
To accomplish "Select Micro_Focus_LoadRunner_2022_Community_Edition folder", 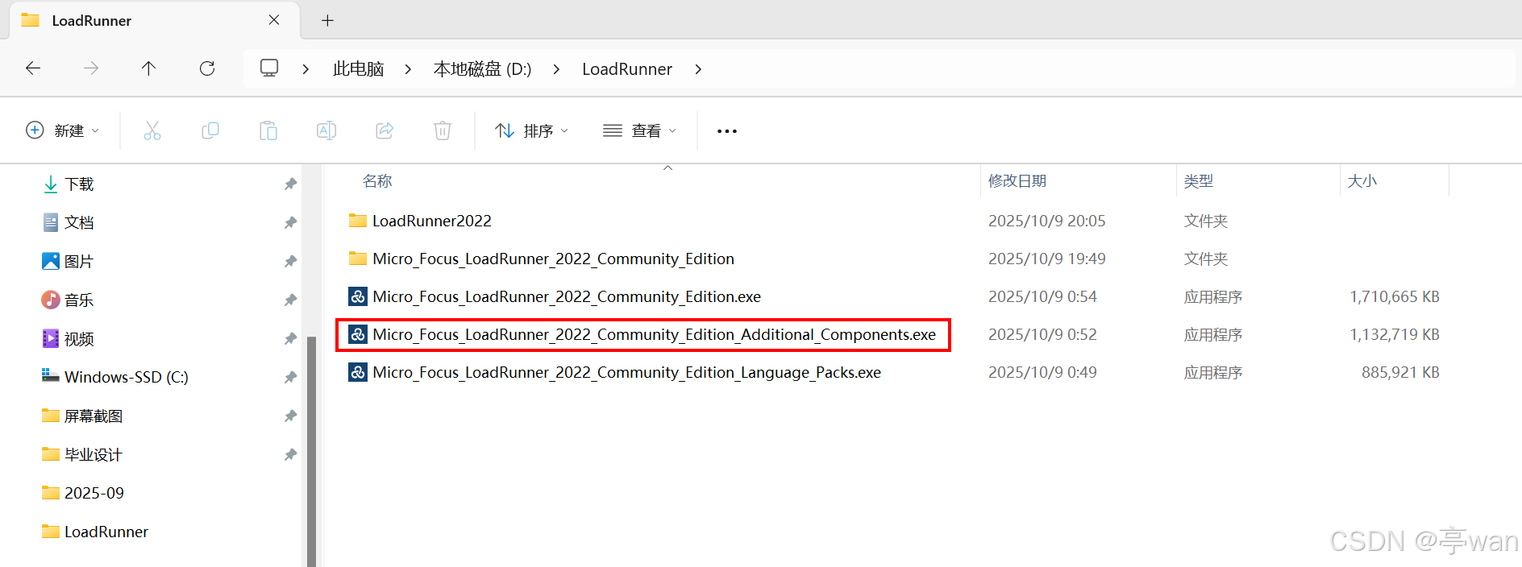I will pyautogui.click(x=553, y=259).
